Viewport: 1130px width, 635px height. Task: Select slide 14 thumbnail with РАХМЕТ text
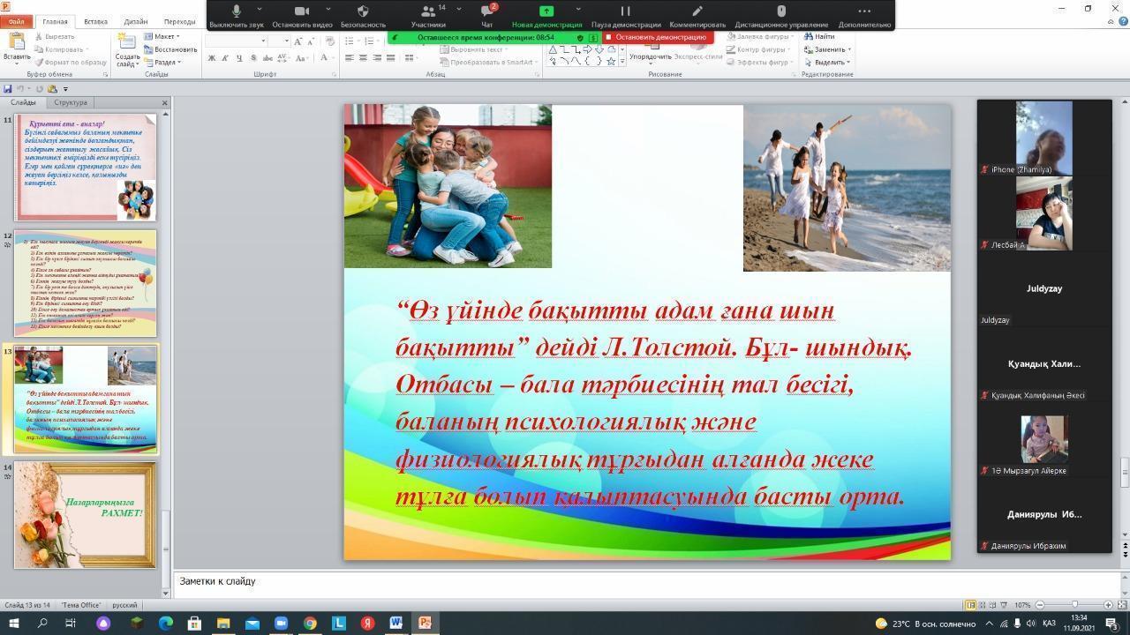click(x=85, y=515)
